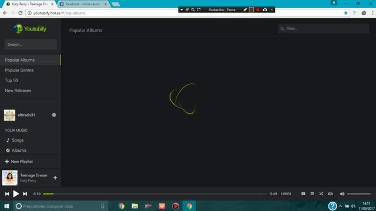Open Albums in Your Music

[x=16, y=150]
